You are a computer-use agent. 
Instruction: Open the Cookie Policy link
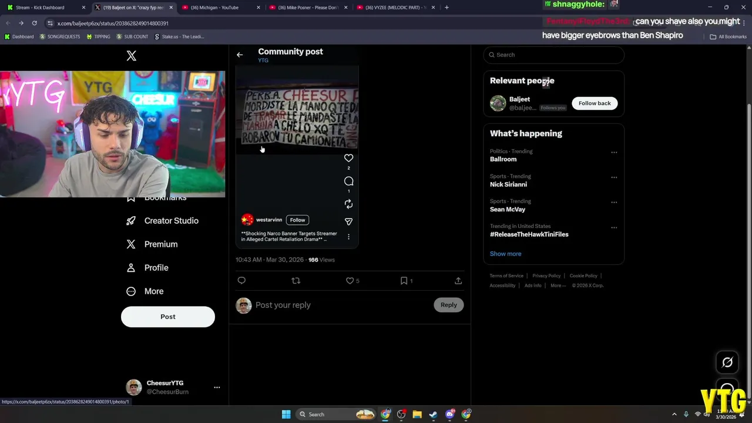pyautogui.click(x=583, y=276)
